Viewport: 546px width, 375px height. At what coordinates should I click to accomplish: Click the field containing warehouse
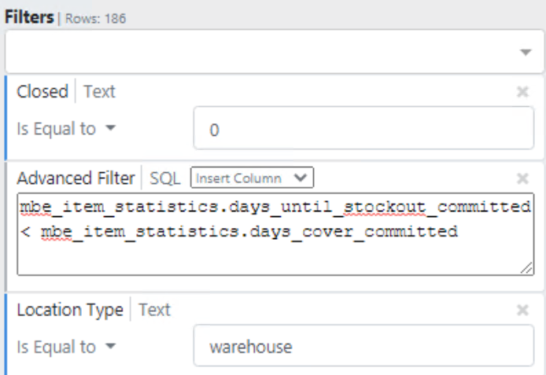(363, 347)
